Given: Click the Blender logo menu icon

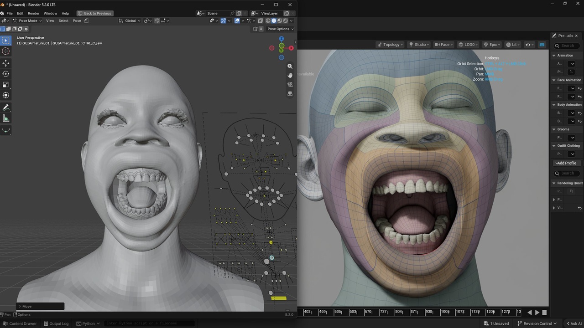Looking at the screenshot, I should tap(2, 13).
